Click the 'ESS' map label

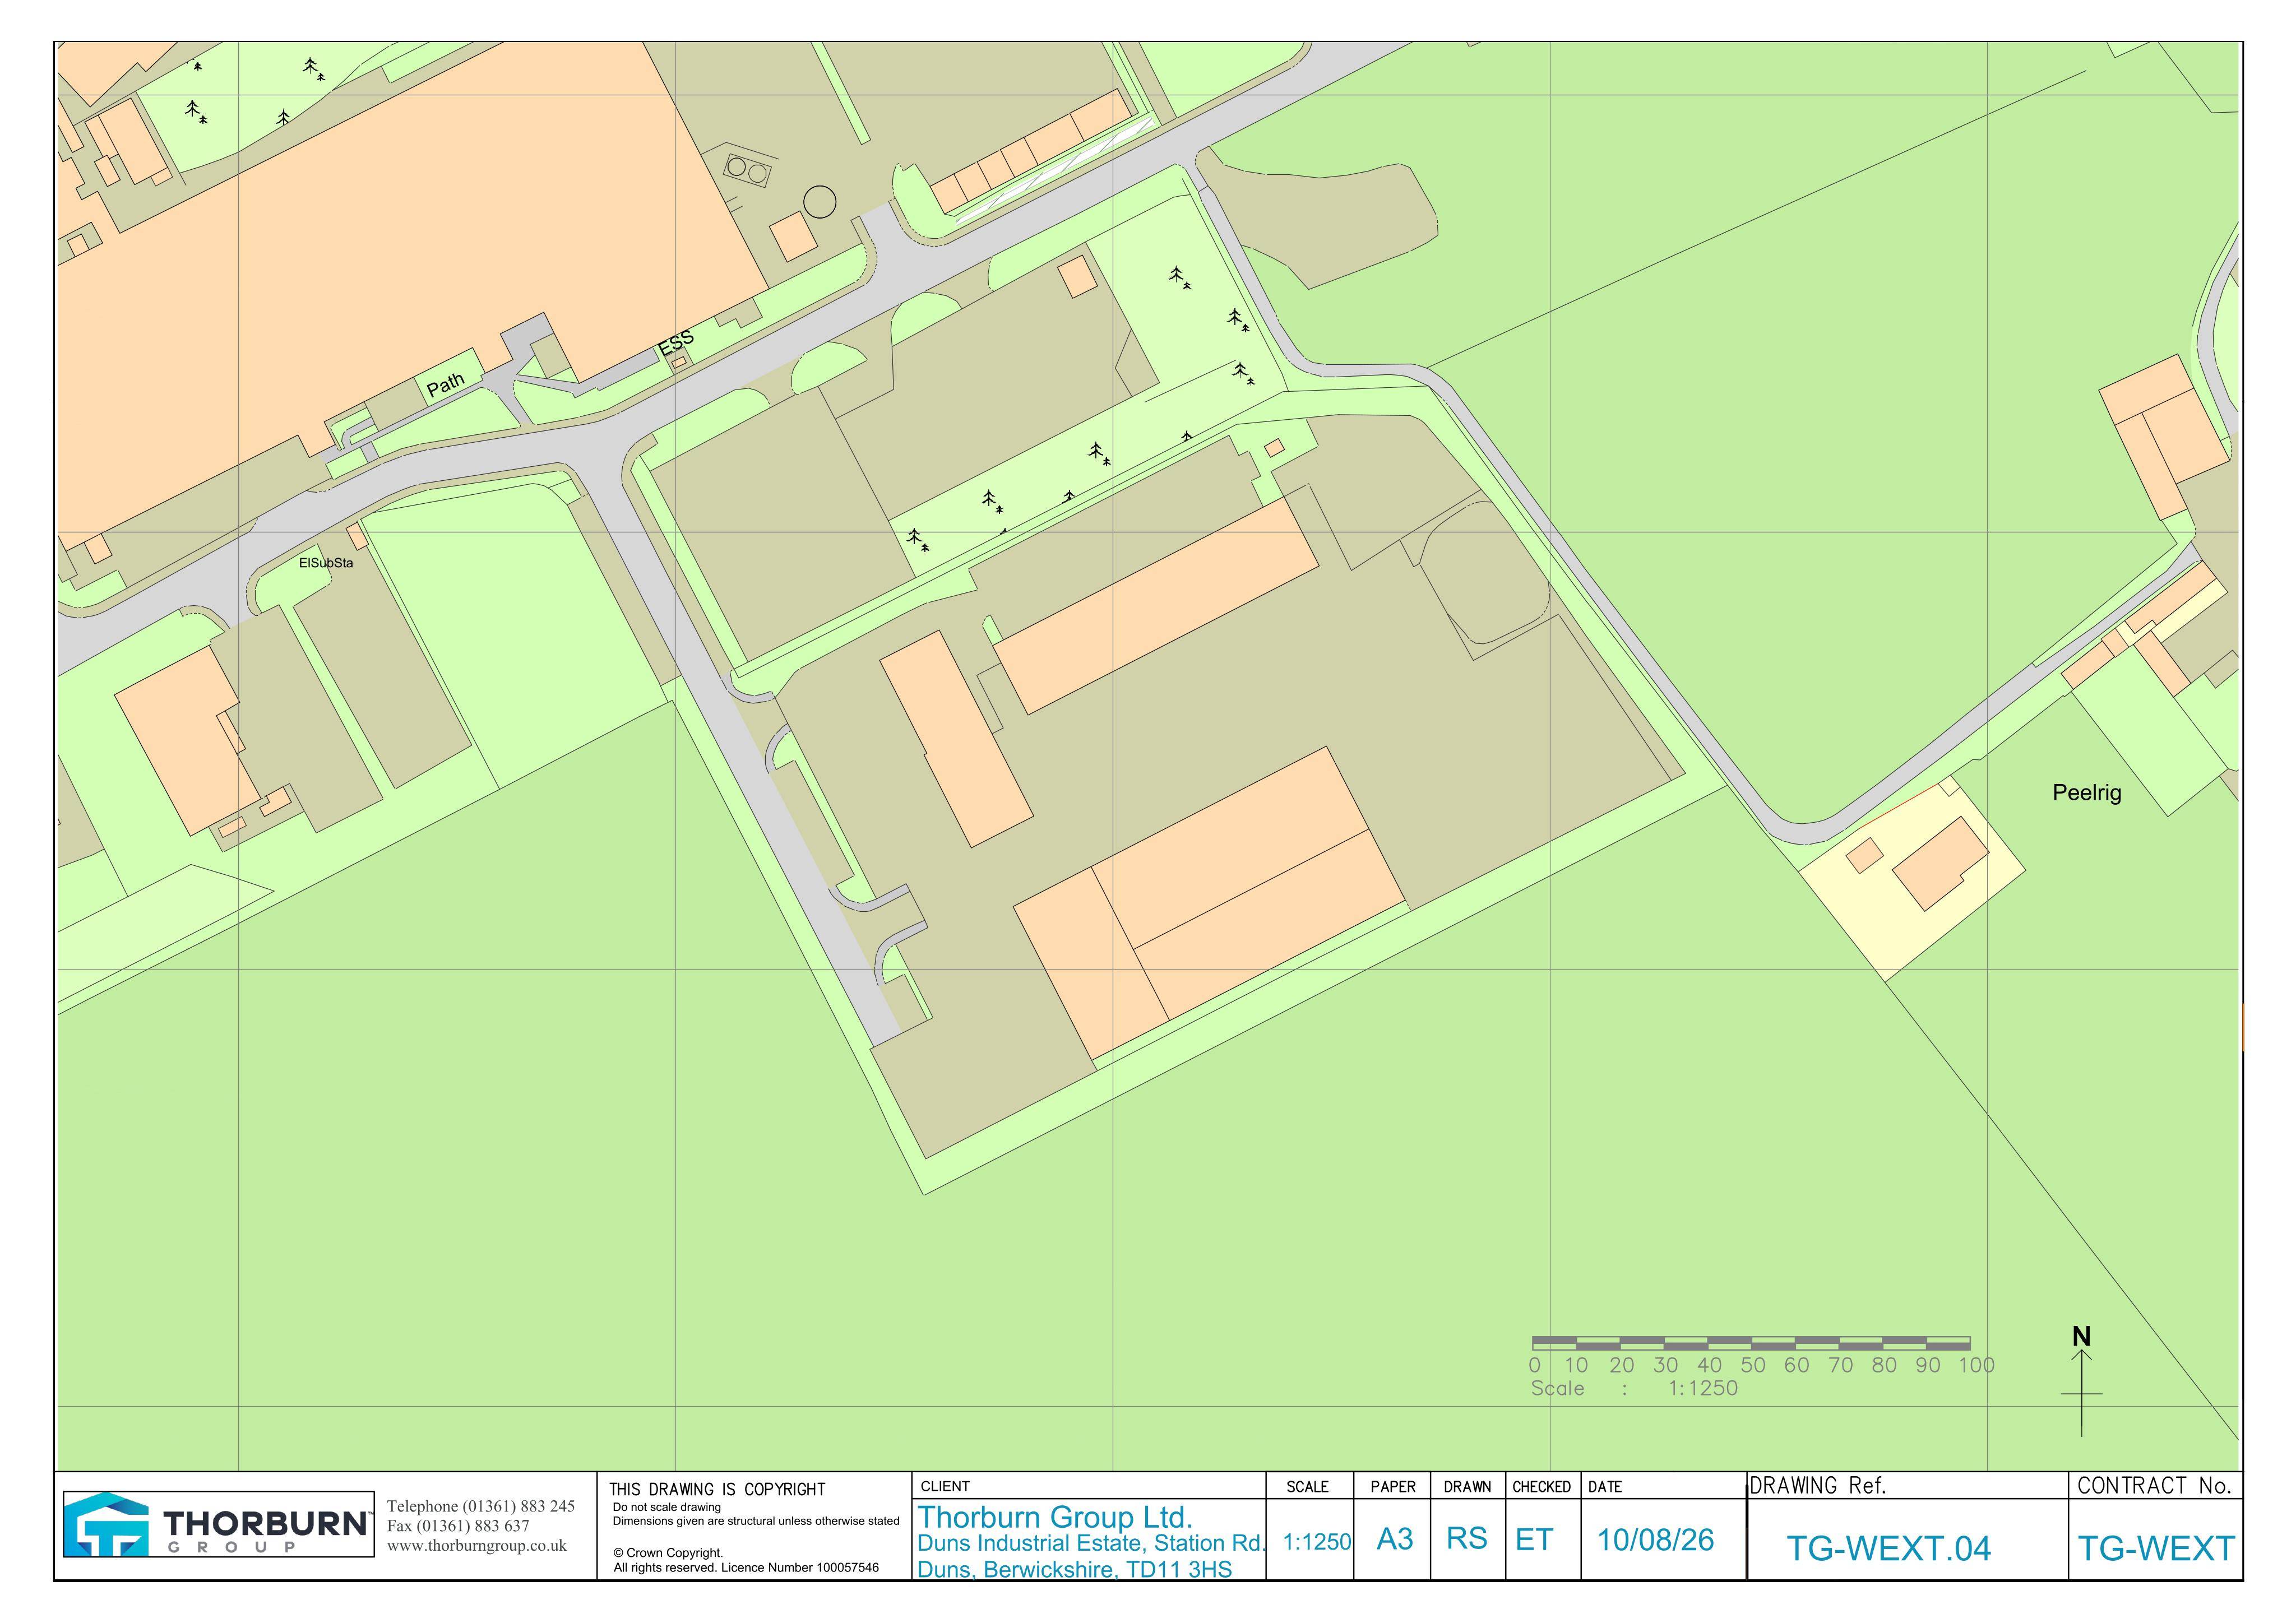pos(676,343)
